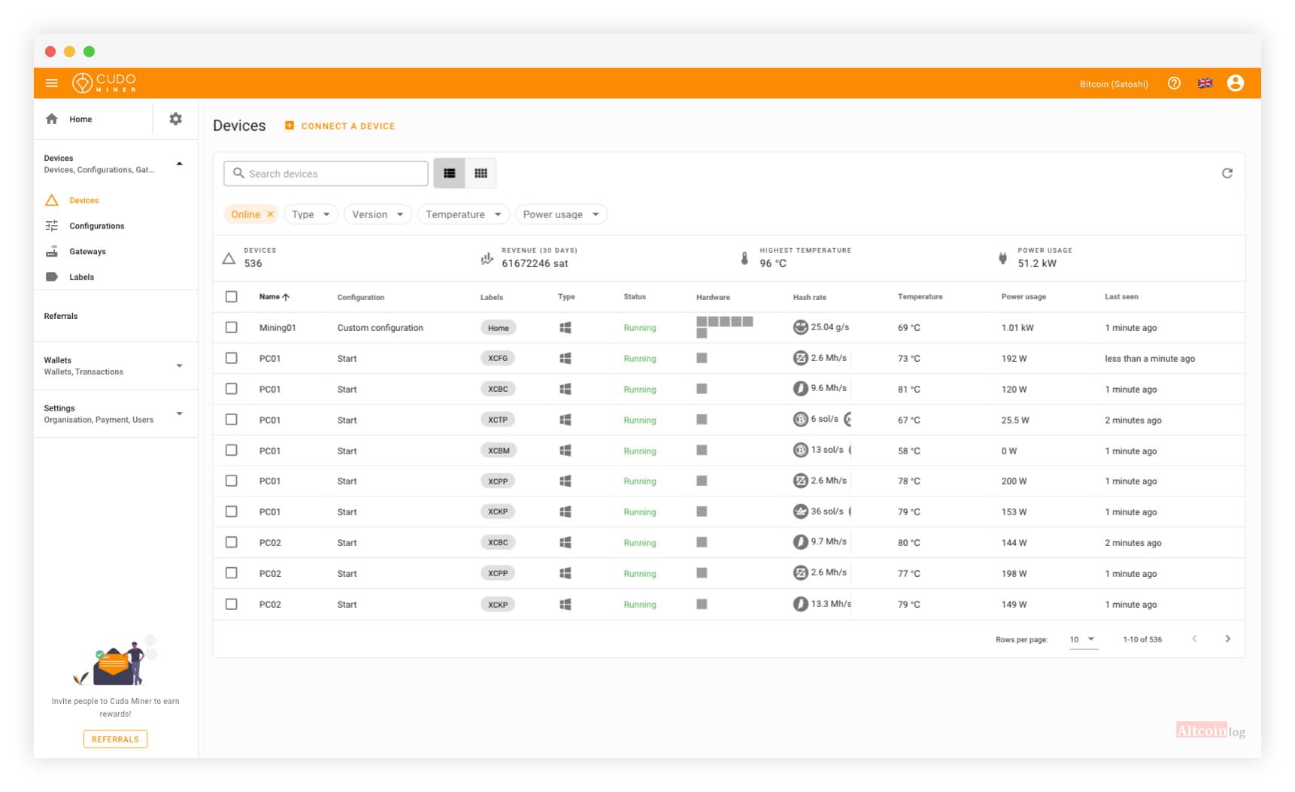Open Referrals in the sidebar
Screen dimensions: 1295x792
(61, 316)
